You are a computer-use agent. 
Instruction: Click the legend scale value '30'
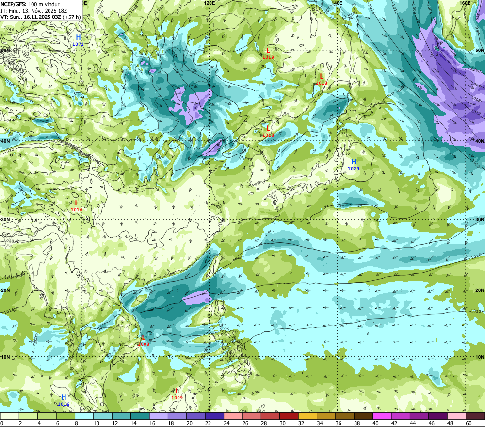(x=282, y=423)
